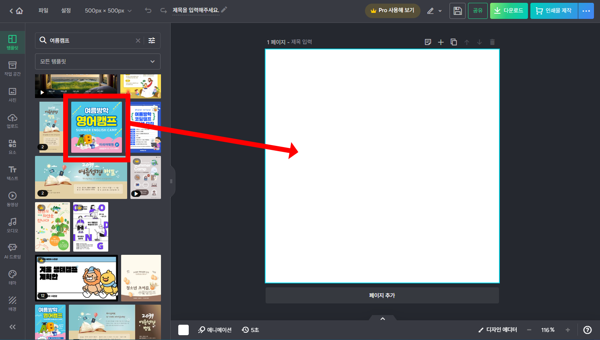Save the design with the save icon
Viewport: 600px width, 340px height.
click(x=457, y=11)
